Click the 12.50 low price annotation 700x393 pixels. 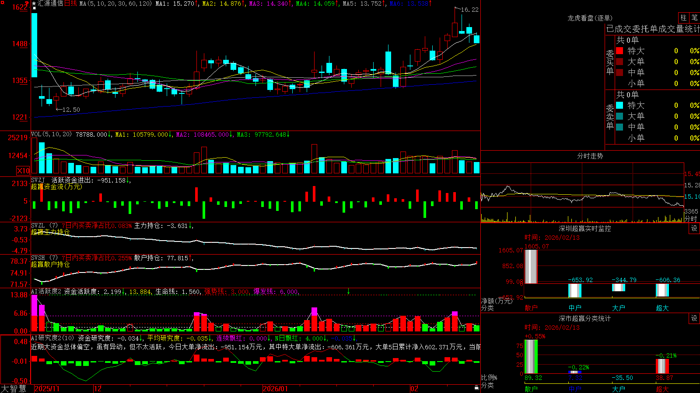coord(71,110)
